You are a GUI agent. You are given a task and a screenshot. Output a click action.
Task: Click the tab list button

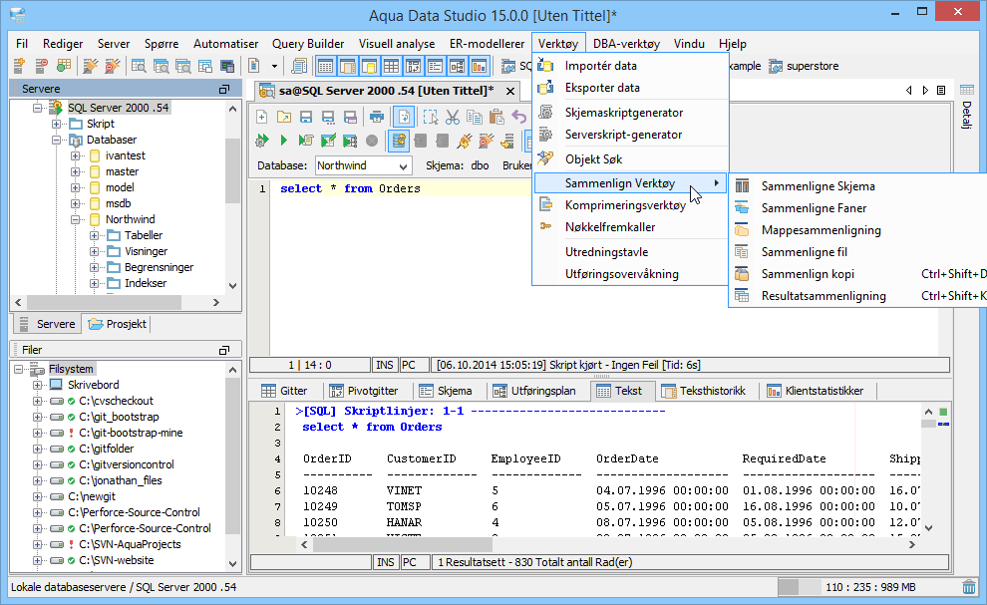click(941, 90)
